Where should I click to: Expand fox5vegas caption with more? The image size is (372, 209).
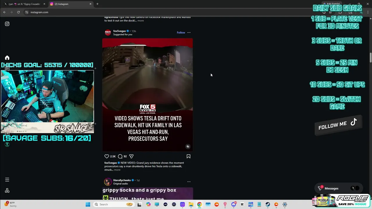pyautogui.click(x=117, y=170)
